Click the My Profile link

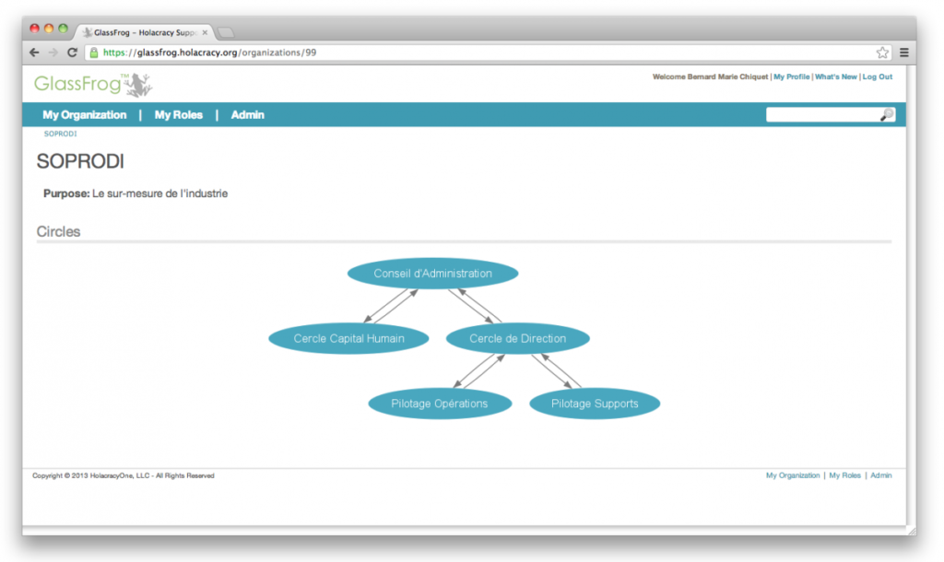coord(791,77)
